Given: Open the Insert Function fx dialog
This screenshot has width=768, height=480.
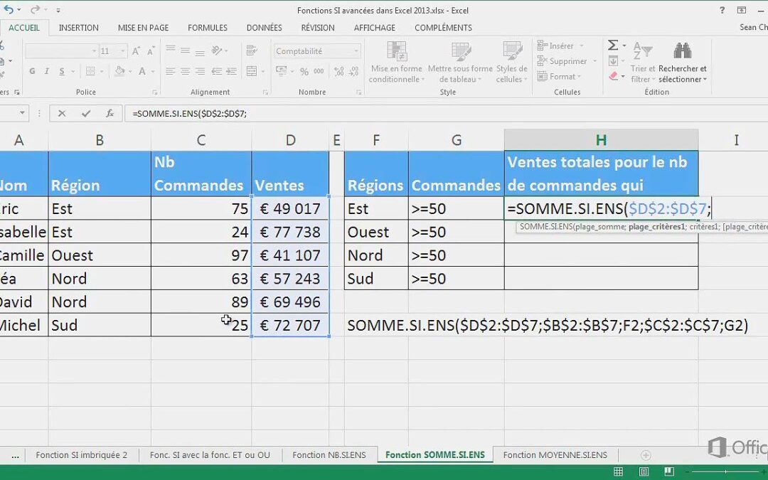Looking at the screenshot, I should 110,114.
